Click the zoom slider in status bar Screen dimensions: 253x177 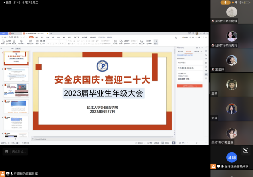[x=196, y=143]
